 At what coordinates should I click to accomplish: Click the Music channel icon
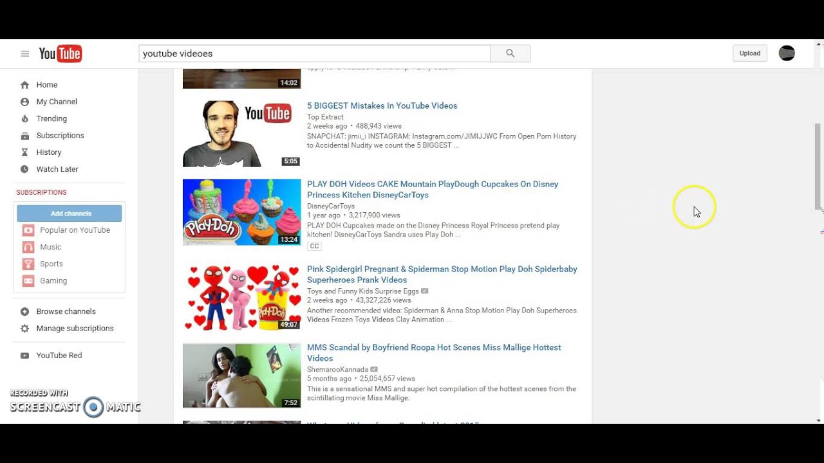point(28,247)
